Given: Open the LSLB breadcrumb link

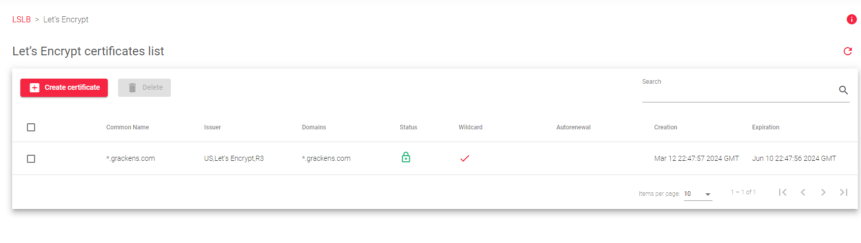Looking at the screenshot, I should tap(21, 19).
